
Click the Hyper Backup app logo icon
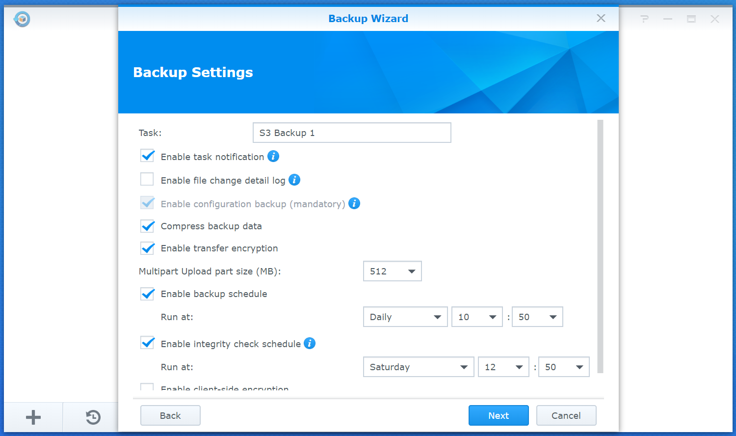point(22,19)
